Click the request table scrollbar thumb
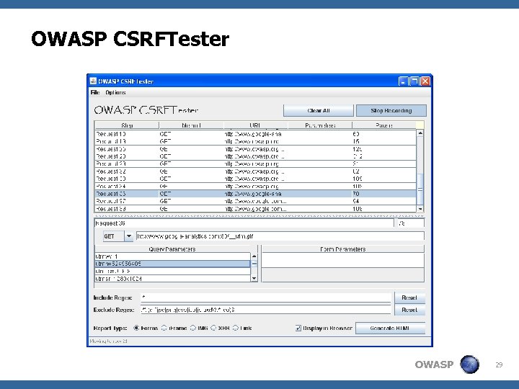Viewport: 519px width, 389px height. (420, 189)
